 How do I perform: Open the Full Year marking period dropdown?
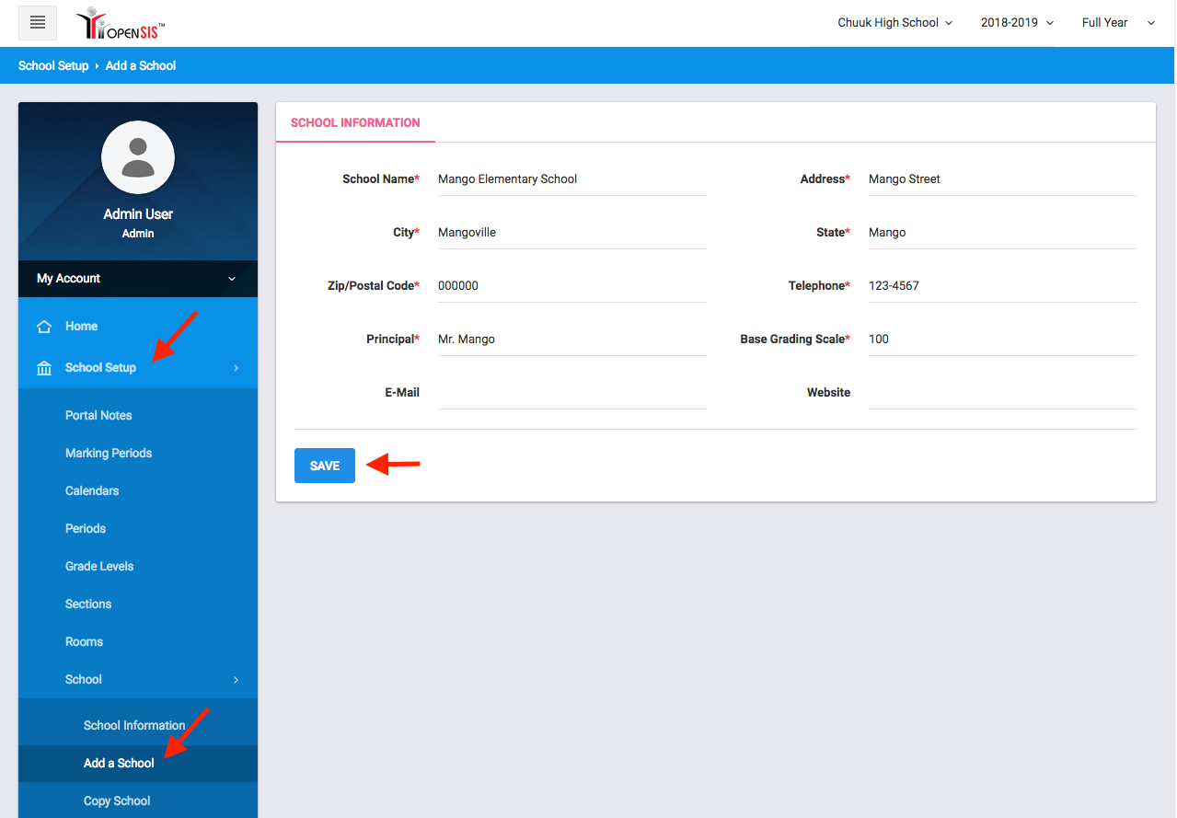click(1117, 23)
